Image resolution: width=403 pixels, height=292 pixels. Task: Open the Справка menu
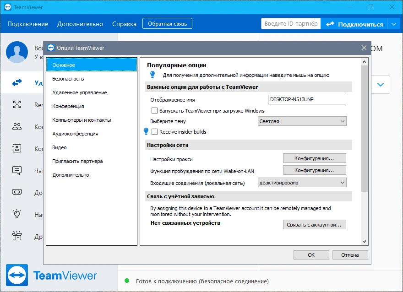coord(124,24)
